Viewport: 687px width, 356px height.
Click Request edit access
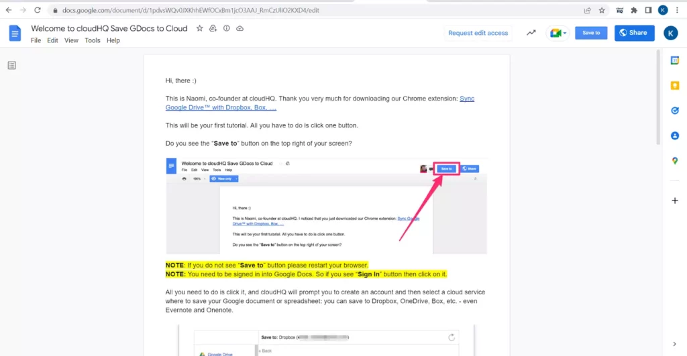point(478,33)
